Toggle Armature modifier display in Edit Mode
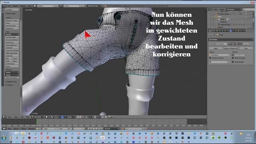This screenshot has height=144, width=256. pos(236,44)
